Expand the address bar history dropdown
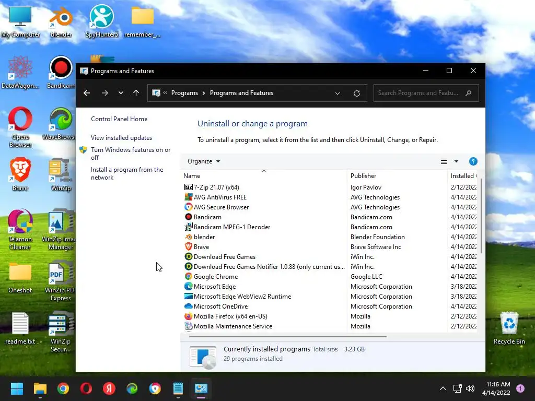535x401 pixels. pos(338,93)
